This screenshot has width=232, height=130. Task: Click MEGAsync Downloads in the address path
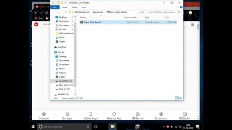tap(117, 12)
